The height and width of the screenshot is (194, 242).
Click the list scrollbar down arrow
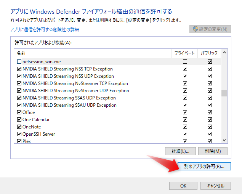pyautogui.click(x=224, y=140)
